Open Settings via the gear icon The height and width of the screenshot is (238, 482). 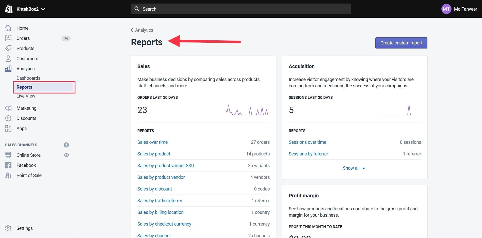8,228
